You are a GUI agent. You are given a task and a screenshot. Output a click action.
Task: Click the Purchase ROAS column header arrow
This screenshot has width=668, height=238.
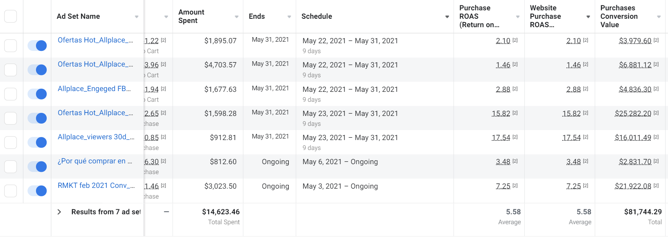[518, 17]
